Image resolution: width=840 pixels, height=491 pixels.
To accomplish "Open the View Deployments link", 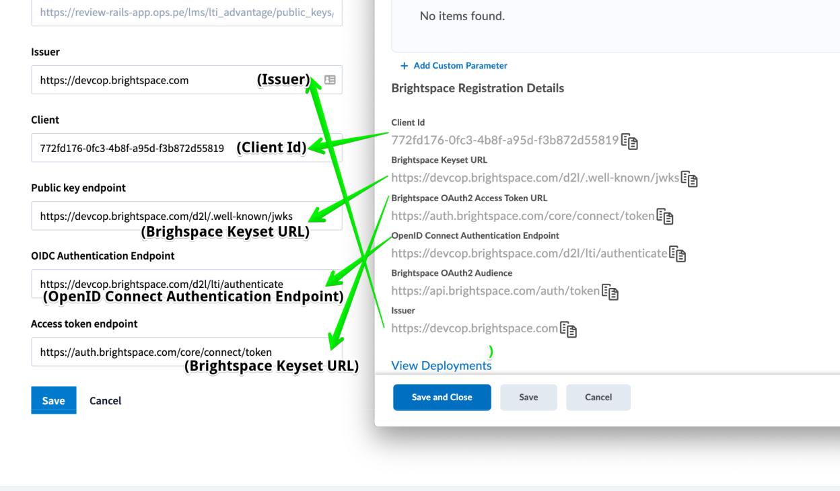I will (x=442, y=365).
